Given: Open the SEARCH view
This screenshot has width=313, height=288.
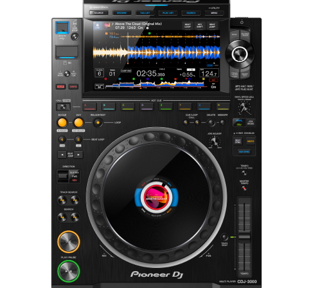Looking at the screenshot, I should click(x=191, y=13).
